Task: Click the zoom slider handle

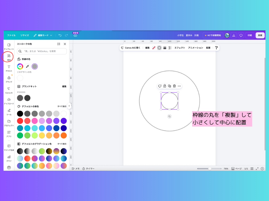Action: click(210, 169)
